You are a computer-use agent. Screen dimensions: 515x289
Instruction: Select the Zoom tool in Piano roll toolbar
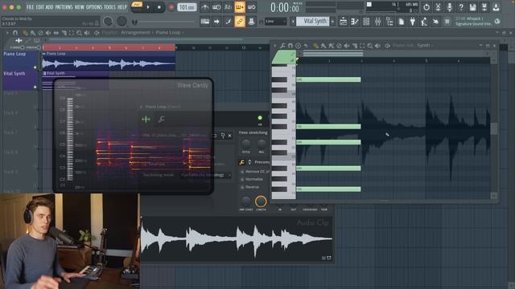(x=370, y=46)
